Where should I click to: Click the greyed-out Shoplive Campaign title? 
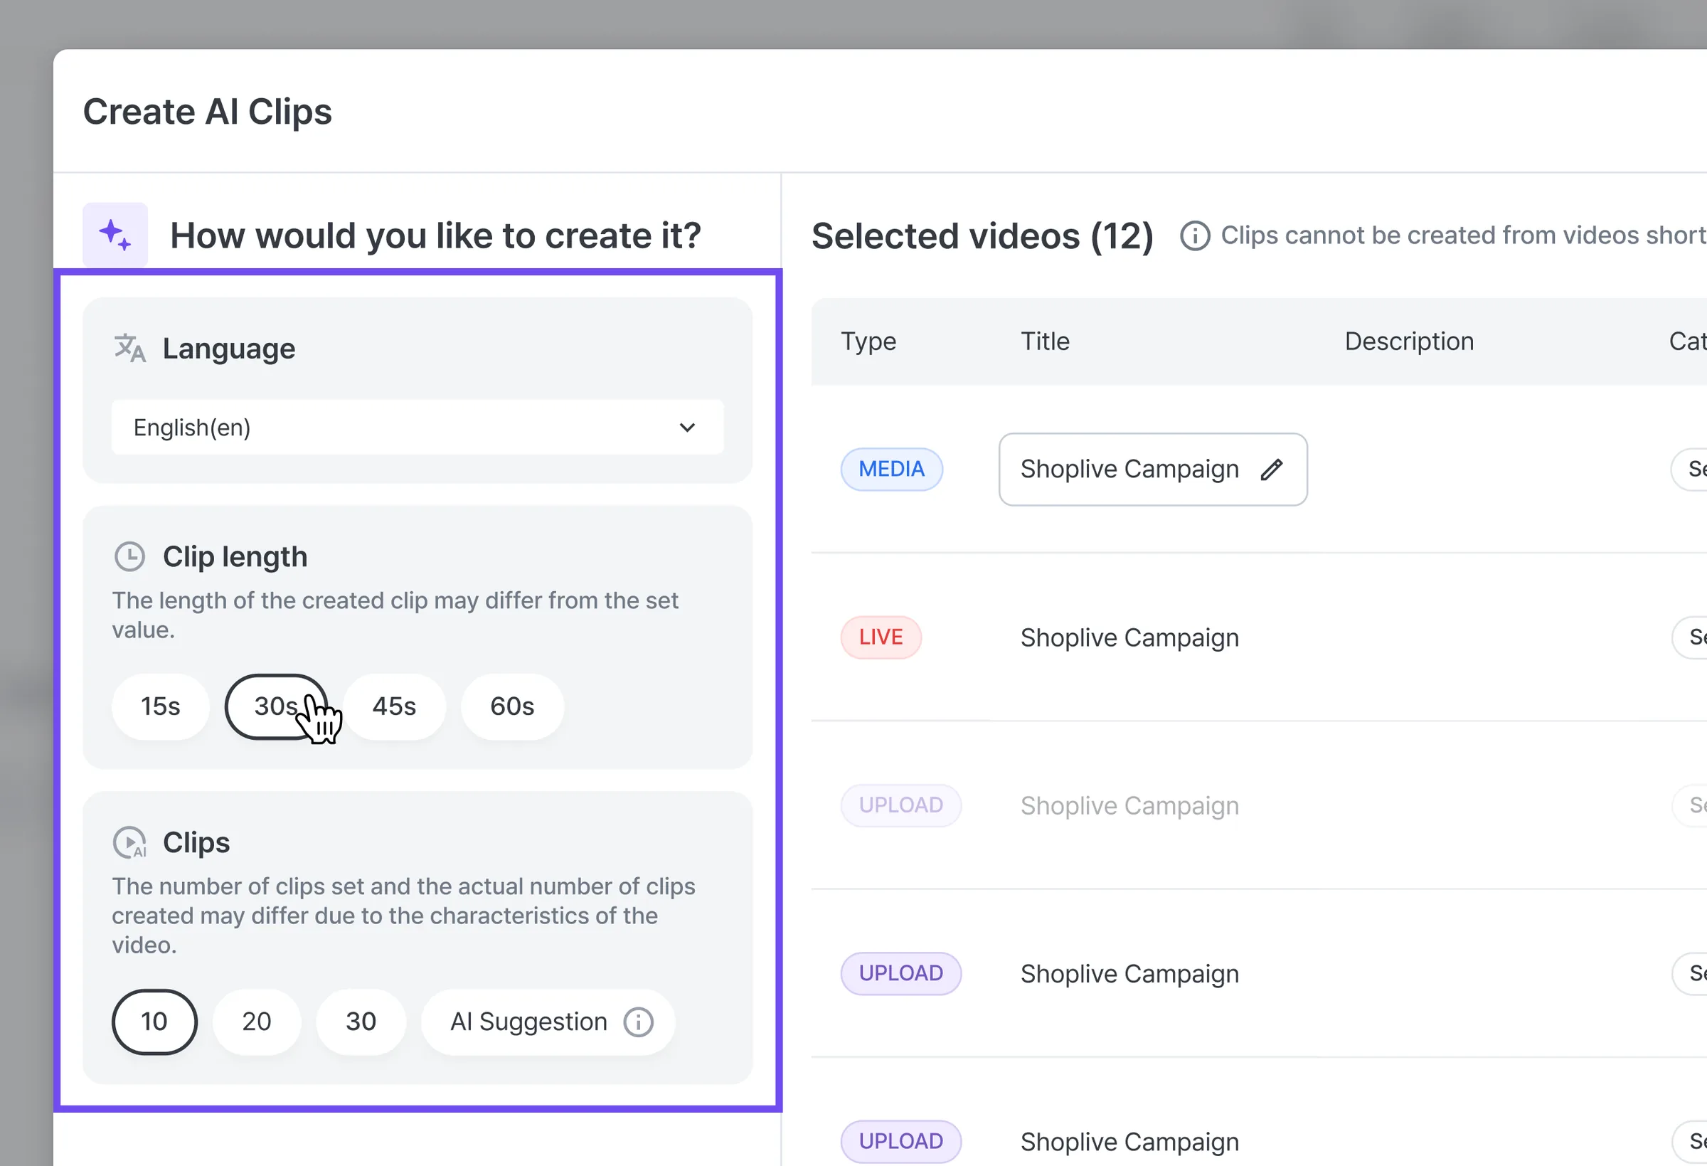point(1129,806)
